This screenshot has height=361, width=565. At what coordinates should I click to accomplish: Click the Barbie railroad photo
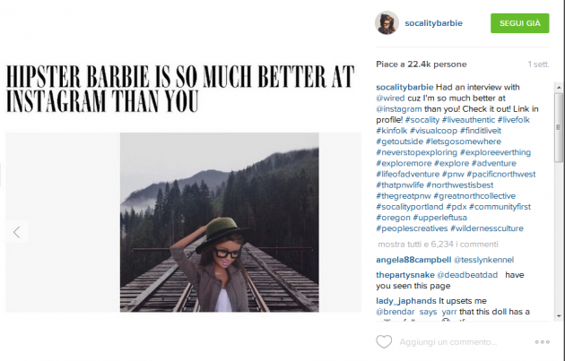[x=219, y=222]
